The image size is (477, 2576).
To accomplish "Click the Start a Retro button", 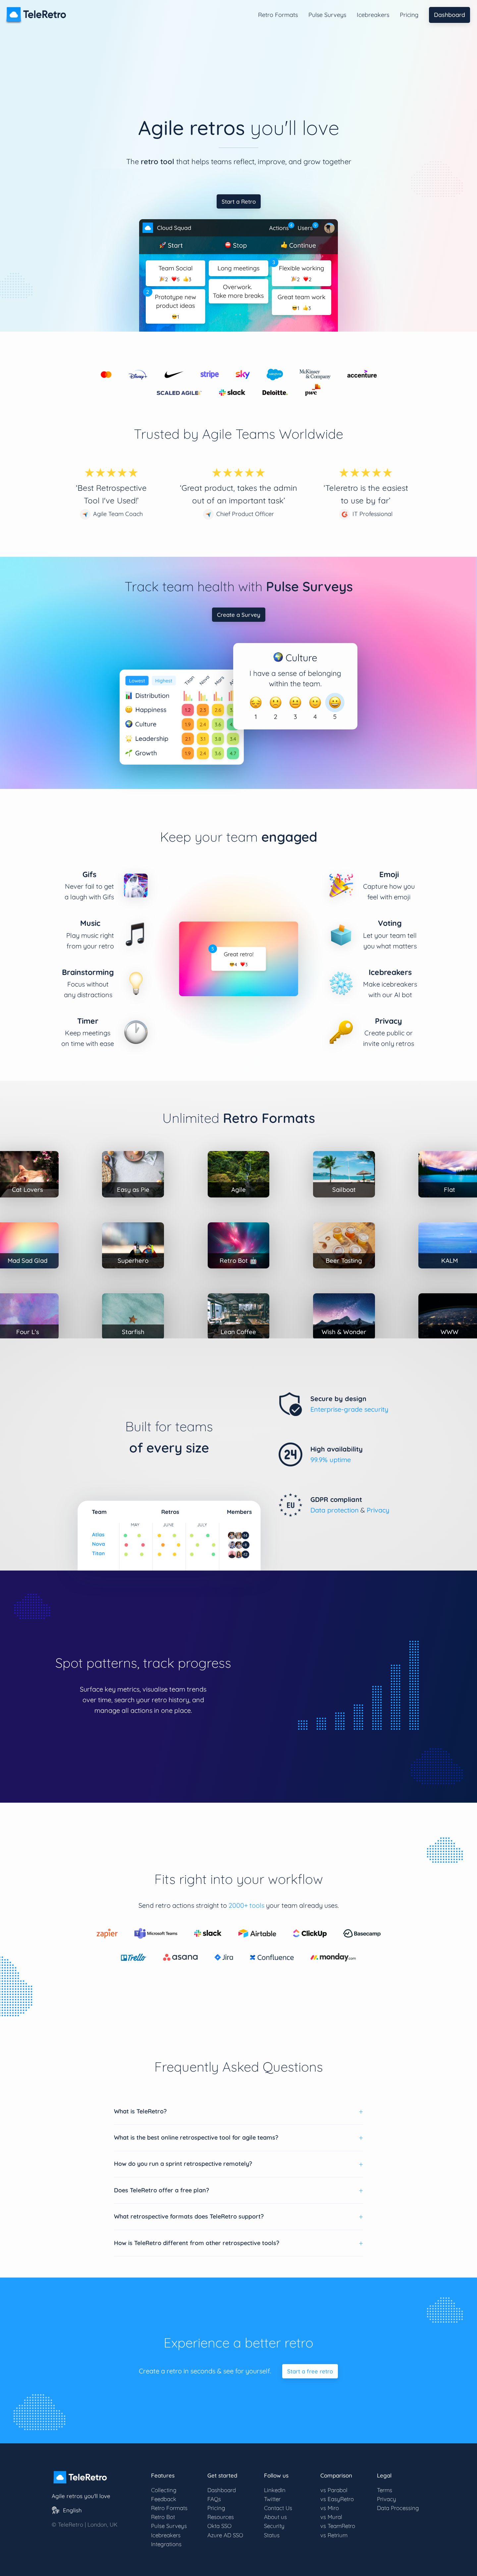I will (x=238, y=201).
